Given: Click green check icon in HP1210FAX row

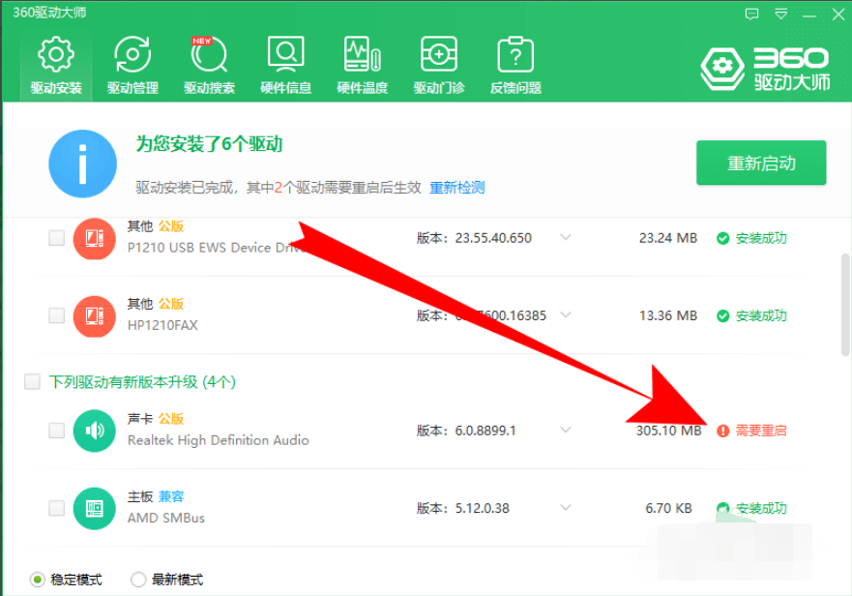Looking at the screenshot, I should click(x=722, y=316).
